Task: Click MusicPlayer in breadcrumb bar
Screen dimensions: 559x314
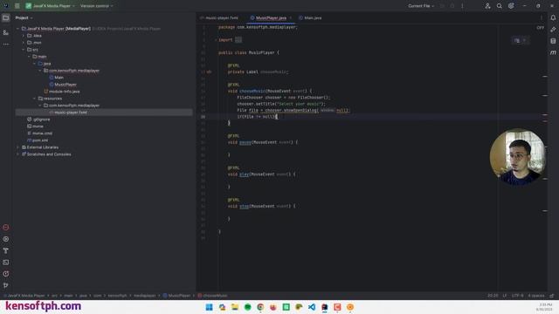Action: (x=176, y=296)
